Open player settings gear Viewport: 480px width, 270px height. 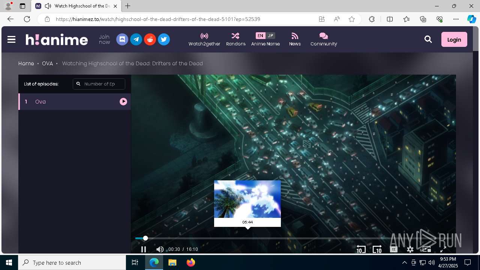pos(410,249)
